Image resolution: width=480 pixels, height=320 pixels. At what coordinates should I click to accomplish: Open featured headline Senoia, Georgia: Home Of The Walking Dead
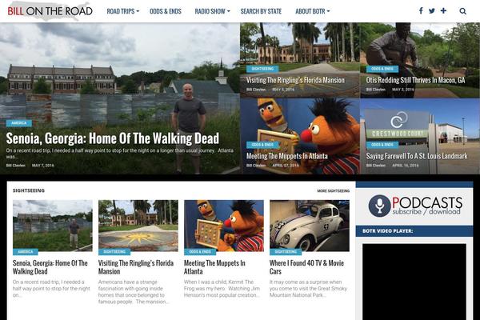(x=113, y=138)
